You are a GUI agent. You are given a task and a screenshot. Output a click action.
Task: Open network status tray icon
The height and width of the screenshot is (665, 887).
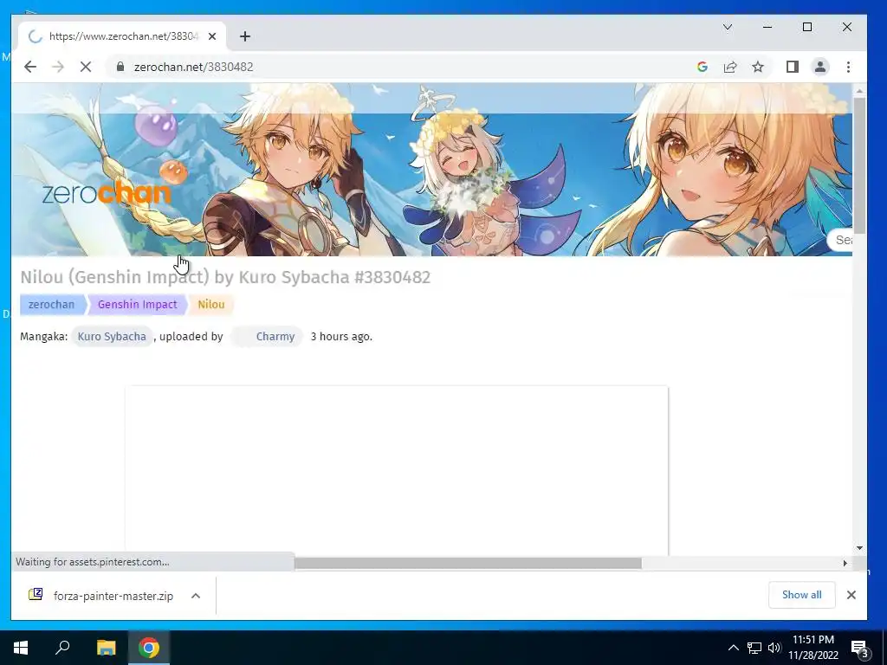pyautogui.click(x=754, y=648)
